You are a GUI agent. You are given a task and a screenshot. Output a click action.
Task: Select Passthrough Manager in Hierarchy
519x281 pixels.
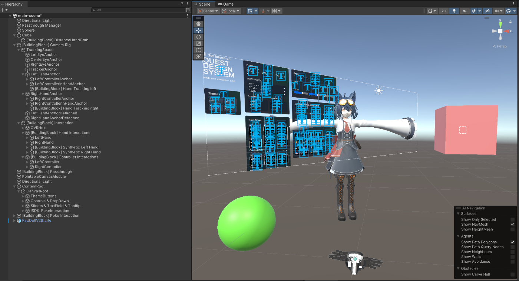pos(42,25)
